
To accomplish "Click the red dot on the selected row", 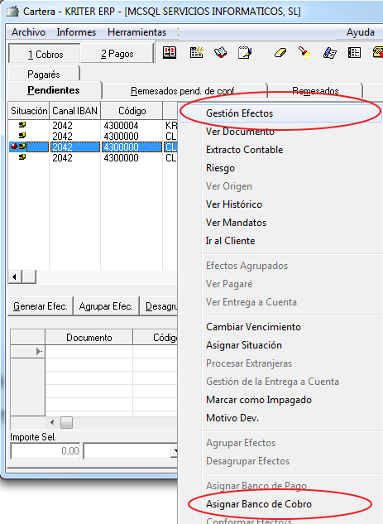I will coord(14,147).
